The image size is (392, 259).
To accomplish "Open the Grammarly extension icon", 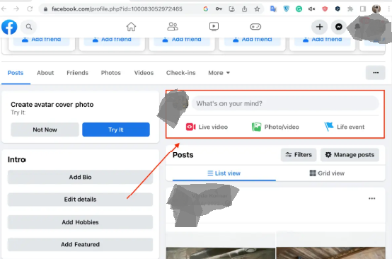I will tap(299, 9).
